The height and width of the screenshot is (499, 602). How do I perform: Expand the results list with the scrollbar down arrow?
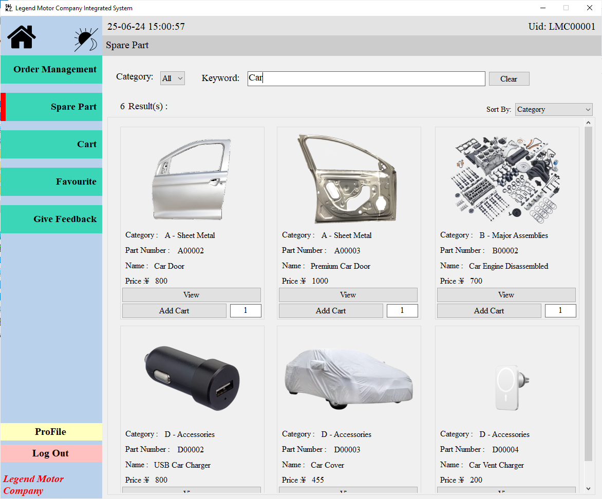coord(589,489)
